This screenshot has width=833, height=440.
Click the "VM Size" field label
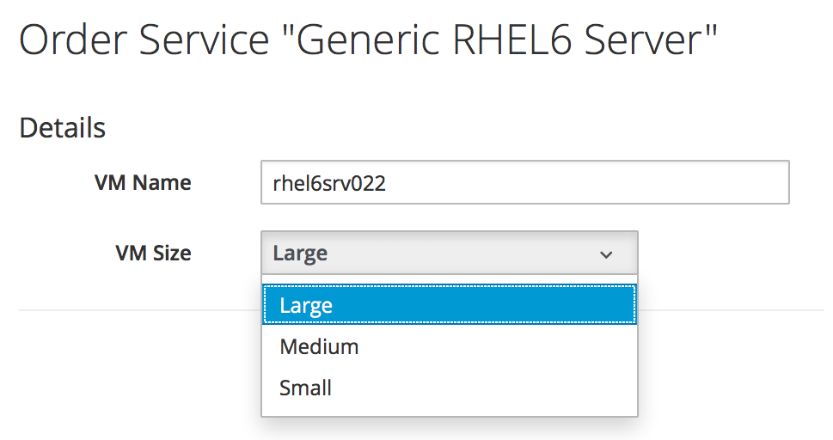(x=153, y=254)
